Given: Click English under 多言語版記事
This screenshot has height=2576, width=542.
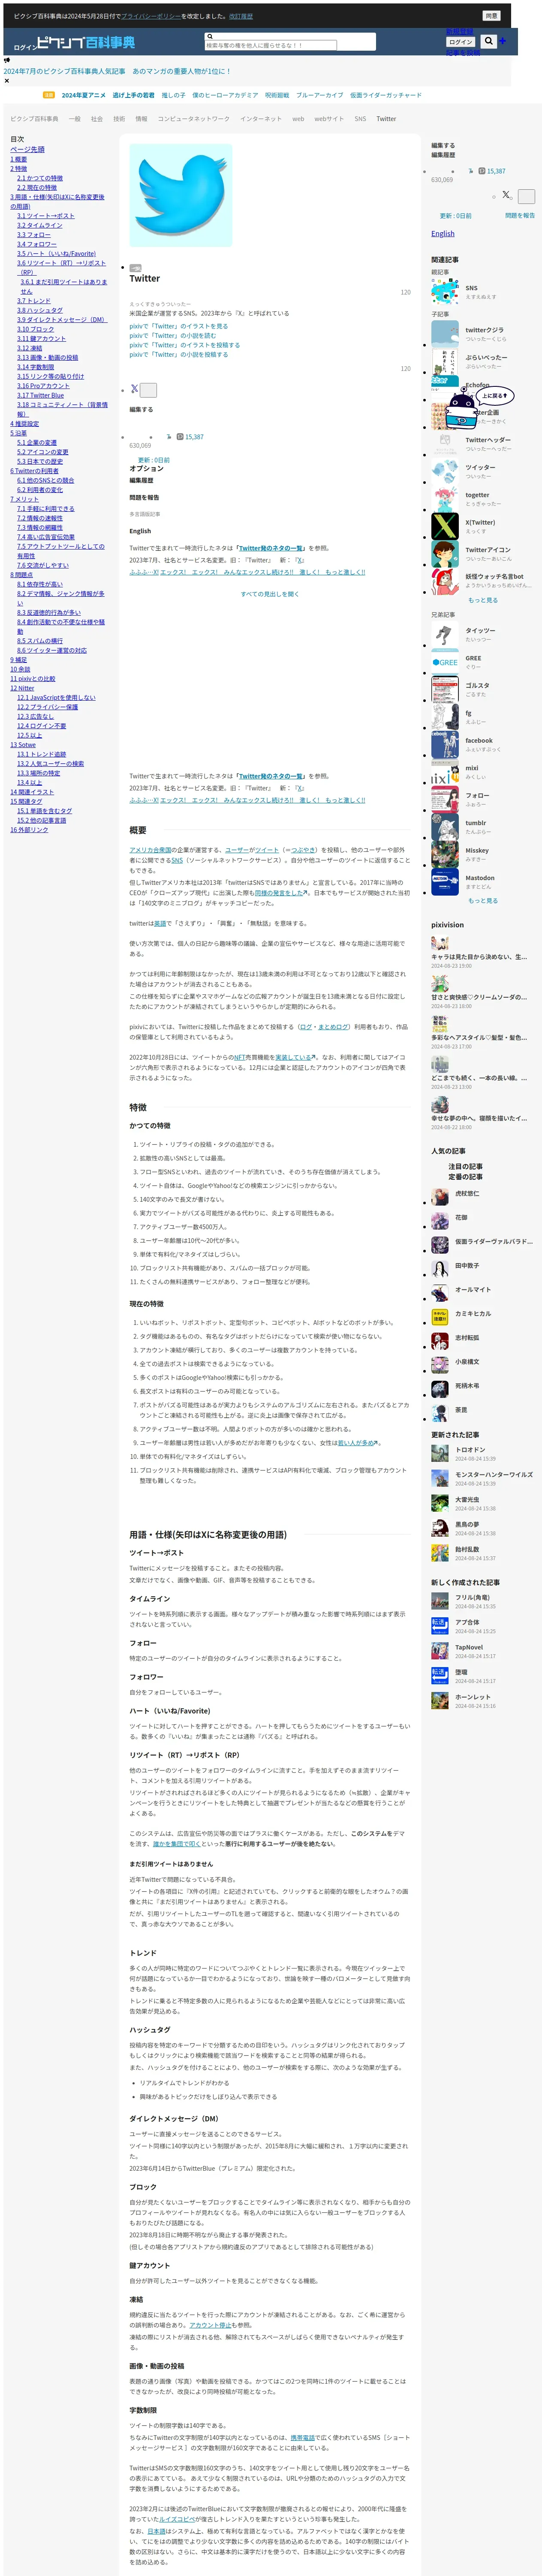Looking at the screenshot, I should 140,531.
